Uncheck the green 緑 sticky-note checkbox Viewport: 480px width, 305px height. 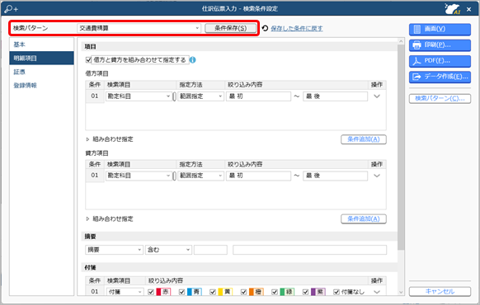[x=275, y=292]
